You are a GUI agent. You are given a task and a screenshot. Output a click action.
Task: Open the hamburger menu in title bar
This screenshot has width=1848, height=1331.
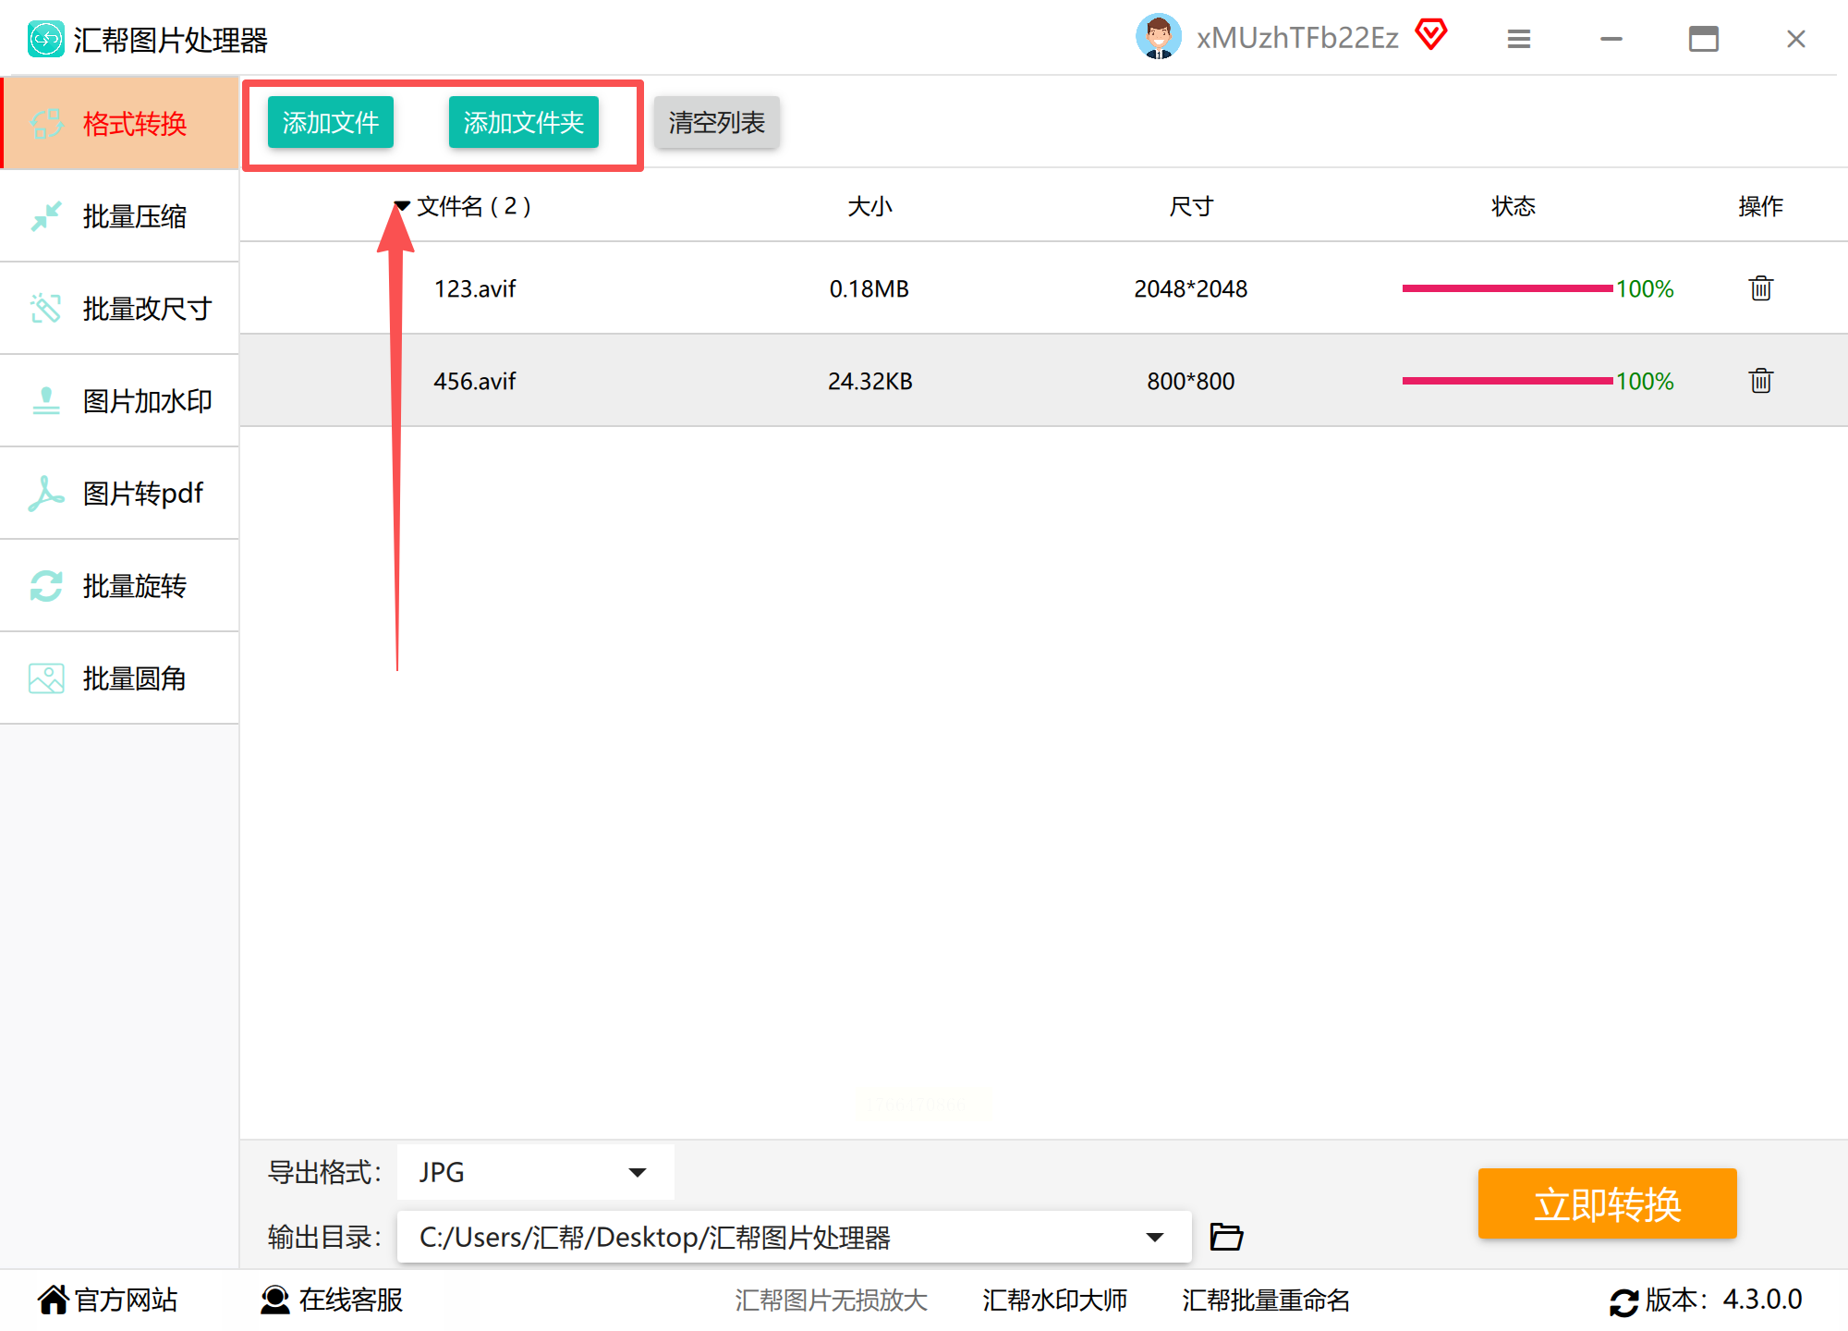1519,39
